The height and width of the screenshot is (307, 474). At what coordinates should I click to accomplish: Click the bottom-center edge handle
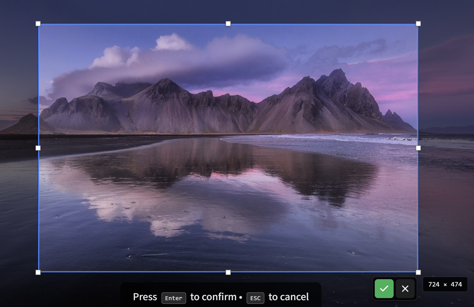click(228, 272)
